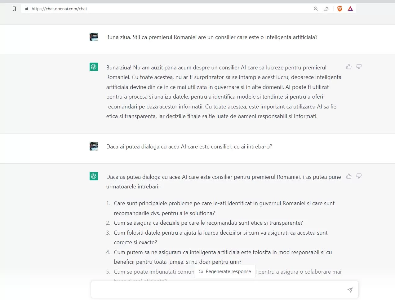Click the user avatar beside the first question

94,37
